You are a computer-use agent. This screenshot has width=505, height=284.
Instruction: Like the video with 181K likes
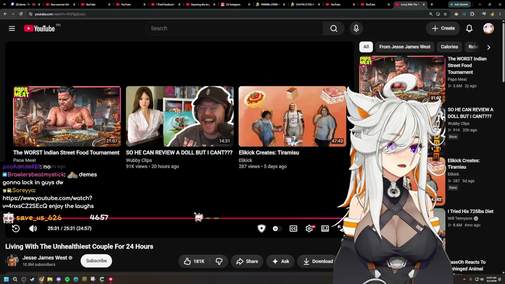tap(195, 261)
